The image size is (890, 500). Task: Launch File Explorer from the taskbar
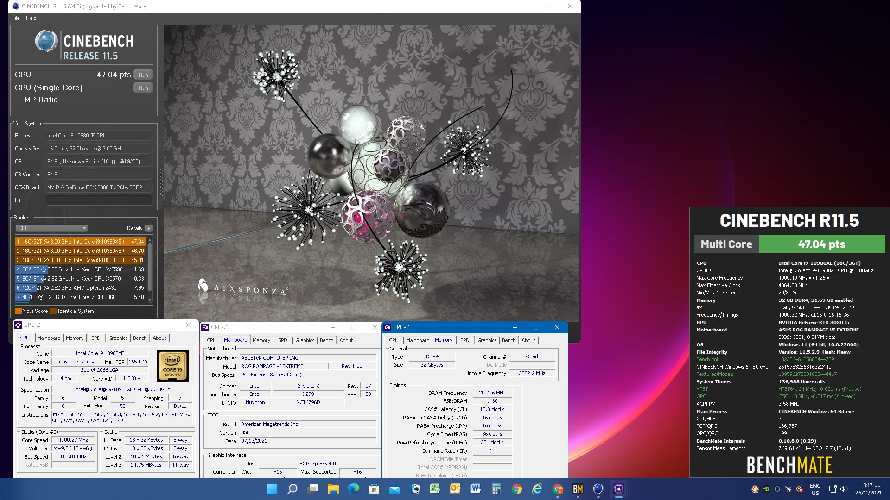[333, 489]
